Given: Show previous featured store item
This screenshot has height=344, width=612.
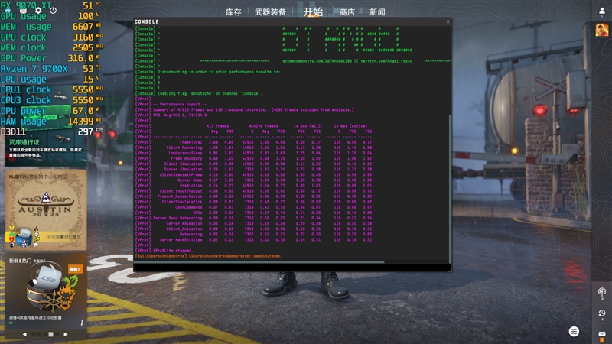Looking at the screenshot, I should coord(23,334).
